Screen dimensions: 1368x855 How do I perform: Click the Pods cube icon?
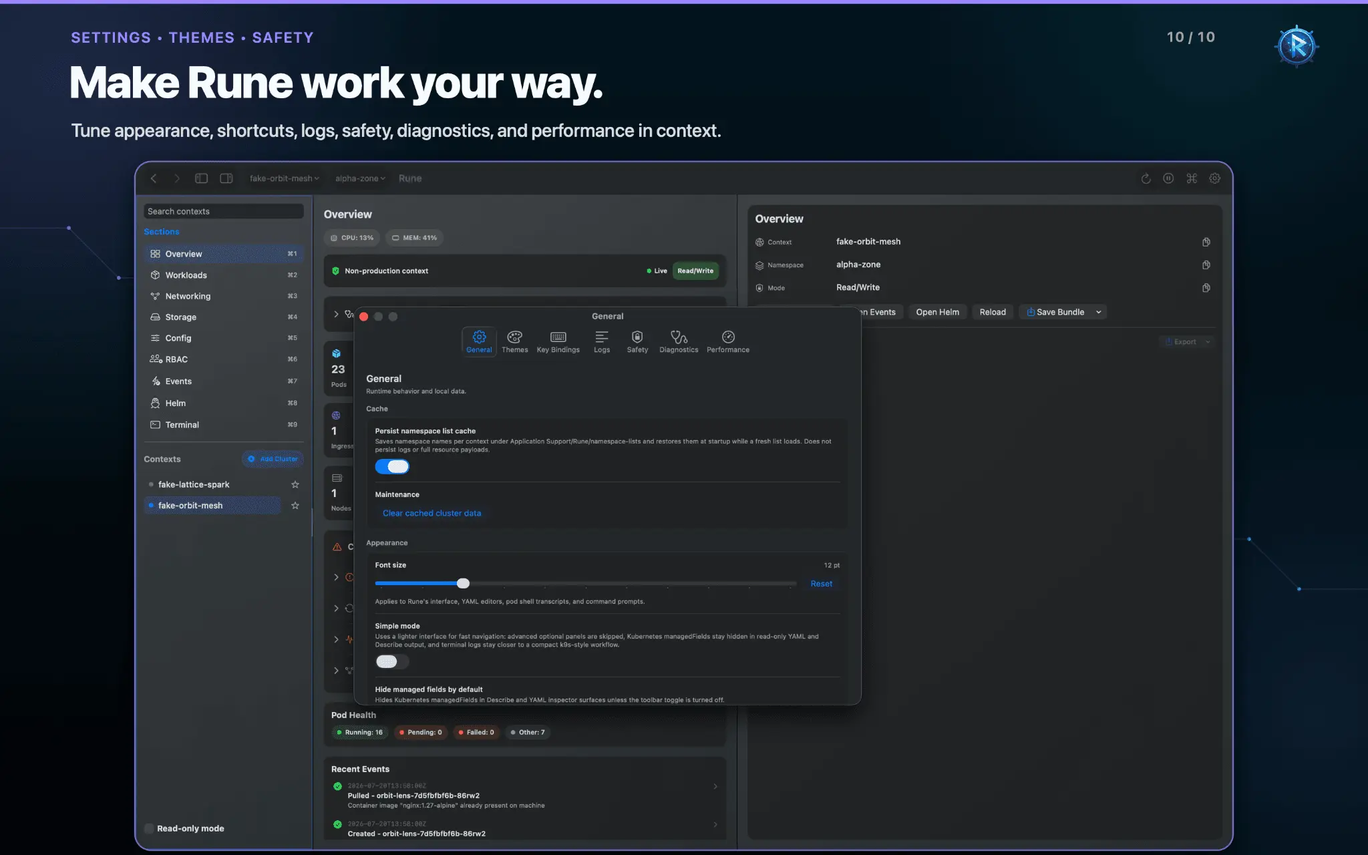pos(337,353)
